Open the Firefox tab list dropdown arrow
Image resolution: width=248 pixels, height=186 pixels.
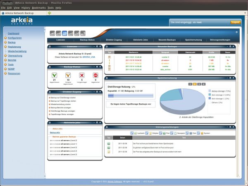click(245, 13)
